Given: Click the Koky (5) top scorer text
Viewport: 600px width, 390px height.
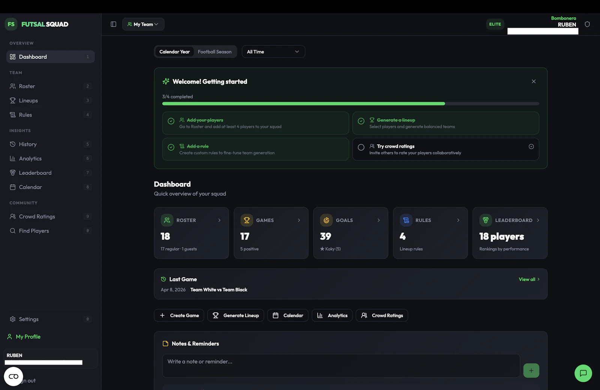Looking at the screenshot, I should tap(330, 249).
